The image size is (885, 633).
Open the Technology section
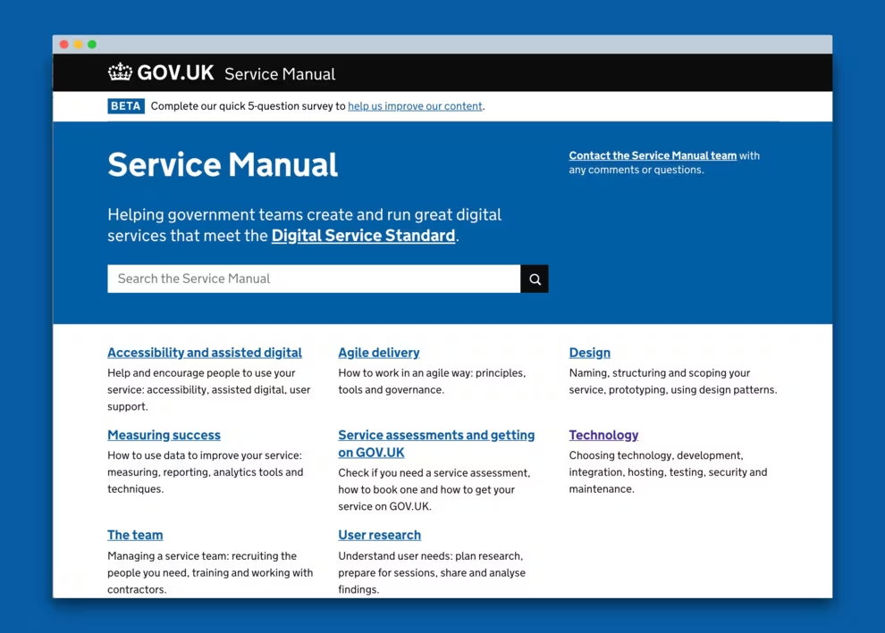603,435
